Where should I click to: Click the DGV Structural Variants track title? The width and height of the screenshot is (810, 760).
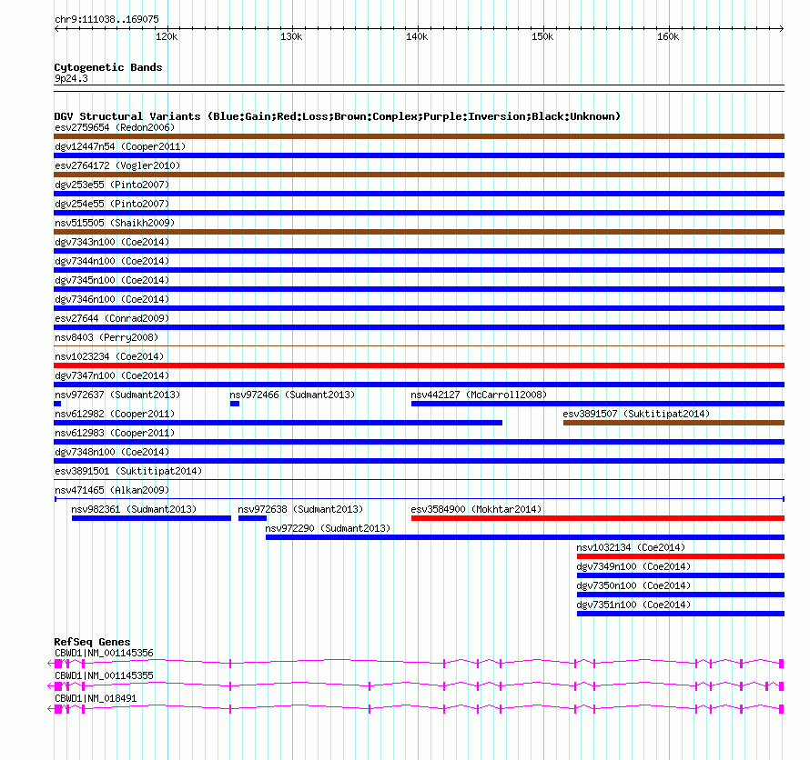pos(338,116)
